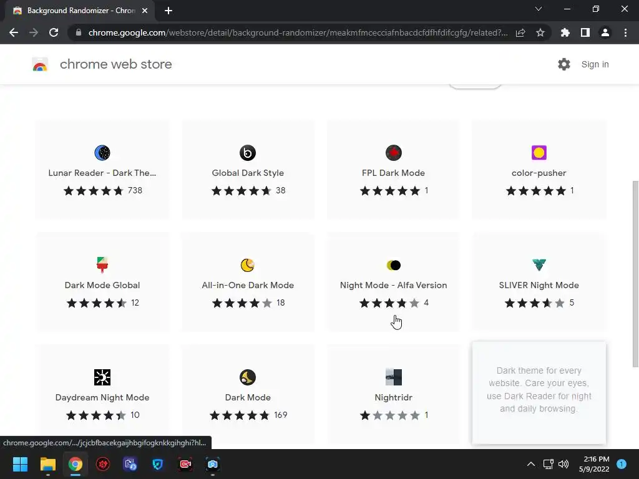Screen dimensions: 639x479
Task: Share this page from the address bar
Action: [x=520, y=32]
